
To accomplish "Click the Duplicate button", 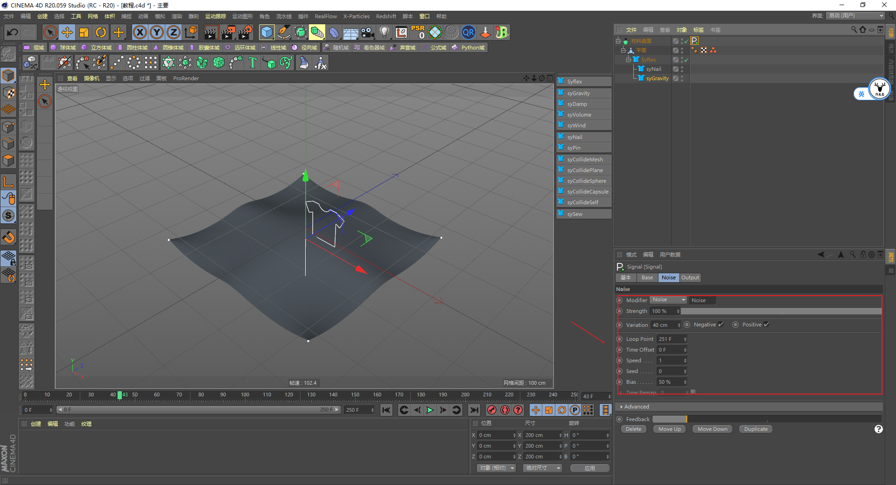I will click(756, 429).
